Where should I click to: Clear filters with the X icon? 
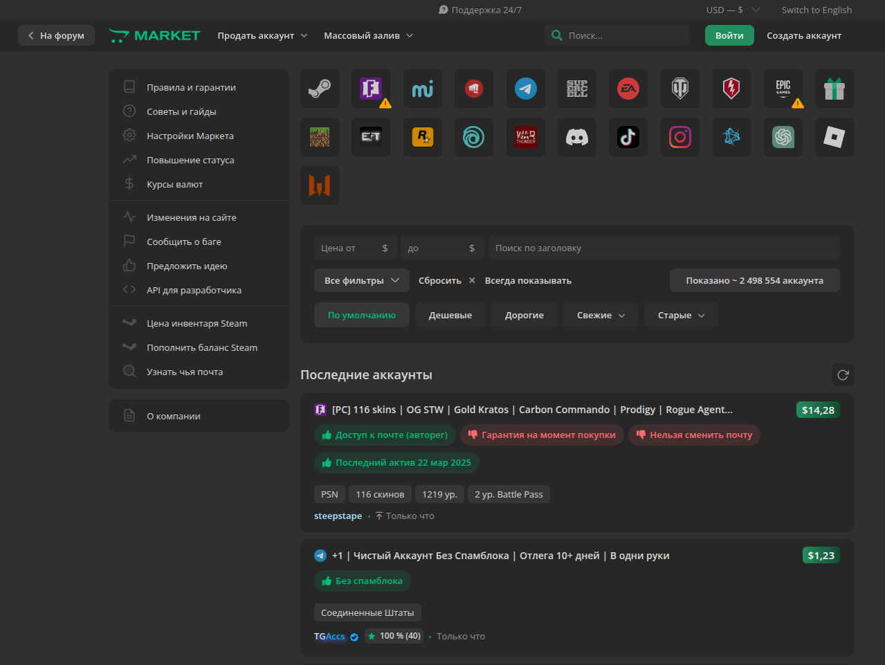click(x=472, y=280)
